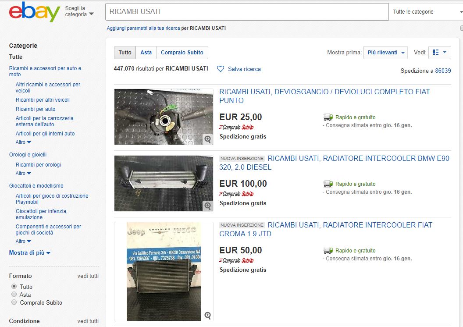Screen dimensions: 463x327
Task: Click zoom magnifier on BMW E90 intercooler image
Action: (x=208, y=206)
